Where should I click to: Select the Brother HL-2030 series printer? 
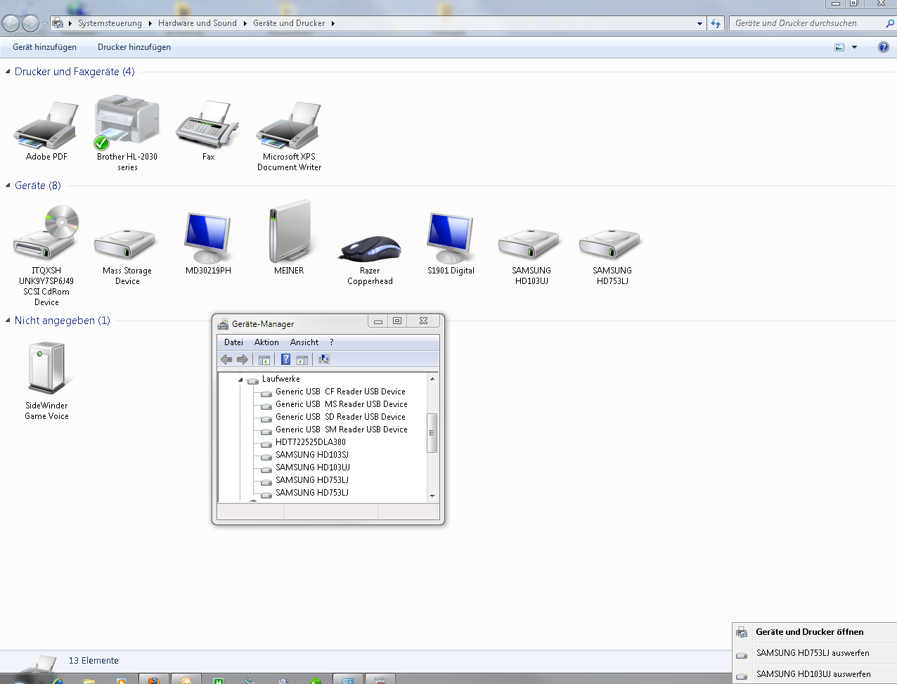[127, 123]
